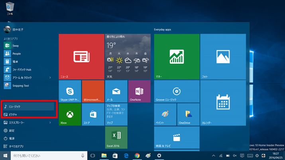Open the Skype UWP Preview tile
This screenshot has height=160, width=285.
(x=70, y=91)
